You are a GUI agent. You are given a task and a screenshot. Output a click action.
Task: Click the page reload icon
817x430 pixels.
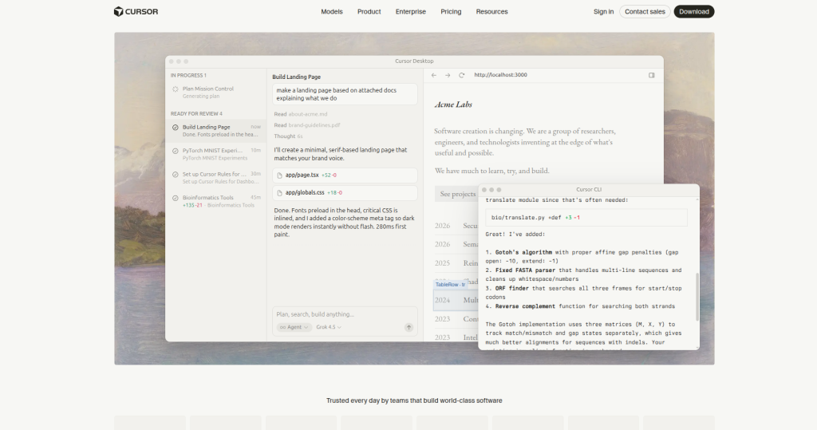click(x=462, y=75)
